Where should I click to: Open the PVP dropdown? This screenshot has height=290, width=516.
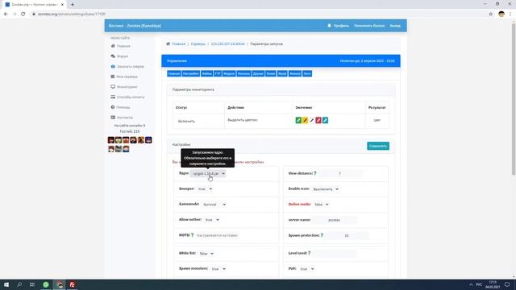point(306,268)
